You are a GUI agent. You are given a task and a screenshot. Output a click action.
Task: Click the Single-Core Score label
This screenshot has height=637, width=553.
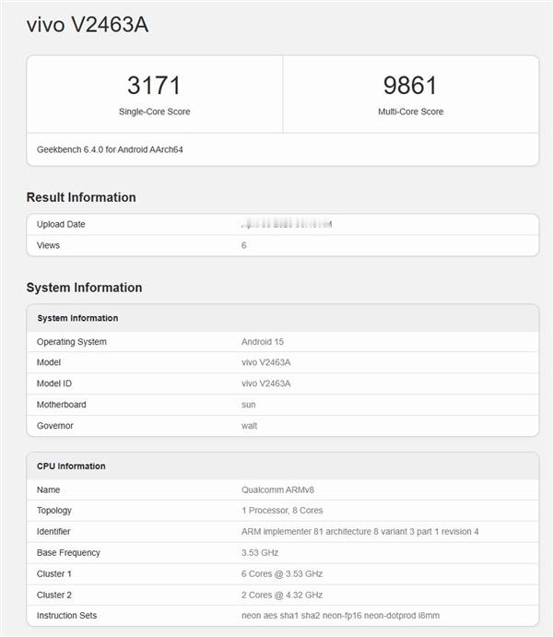point(154,112)
